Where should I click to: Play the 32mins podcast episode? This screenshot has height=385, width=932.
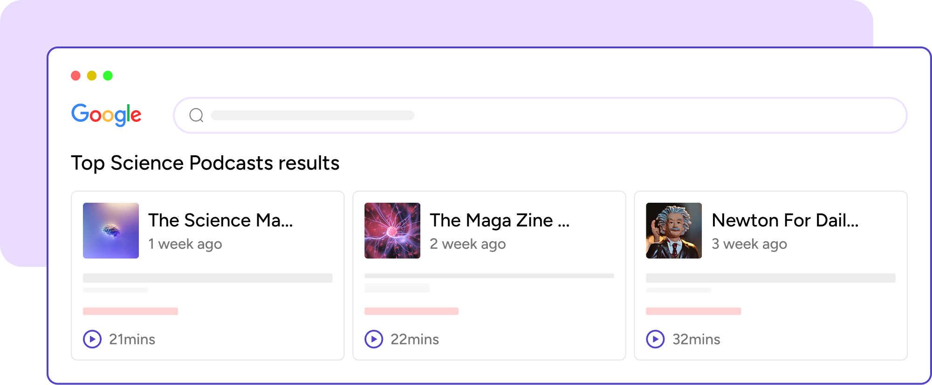click(655, 339)
